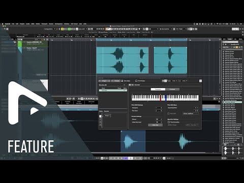Open the Meter tab in right zone
Screen dimensions: 244x183
[x=240, y=39]
